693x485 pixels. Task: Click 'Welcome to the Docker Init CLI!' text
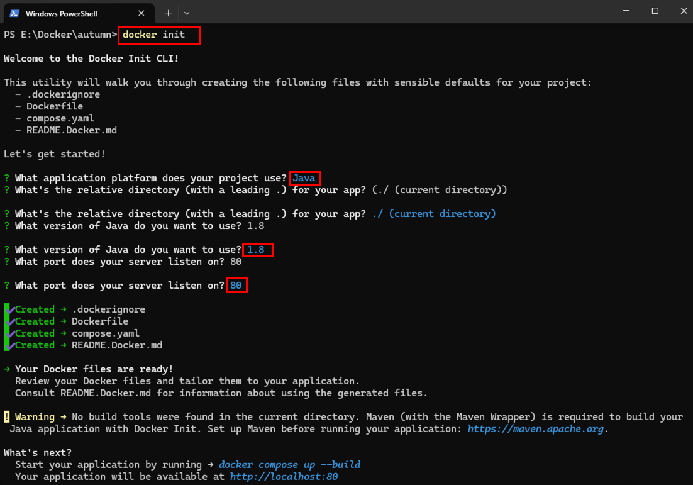(91, 59)
